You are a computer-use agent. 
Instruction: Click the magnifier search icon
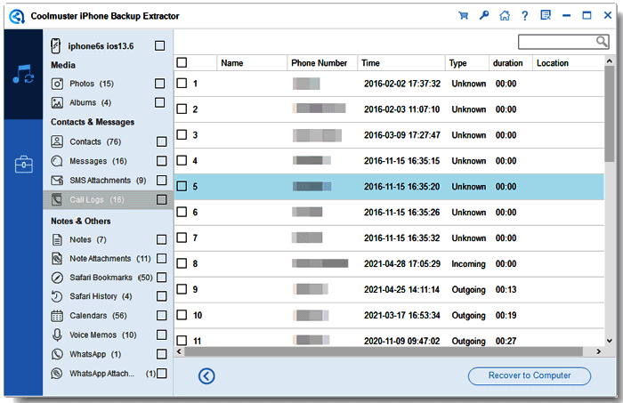tap(602, 41)
